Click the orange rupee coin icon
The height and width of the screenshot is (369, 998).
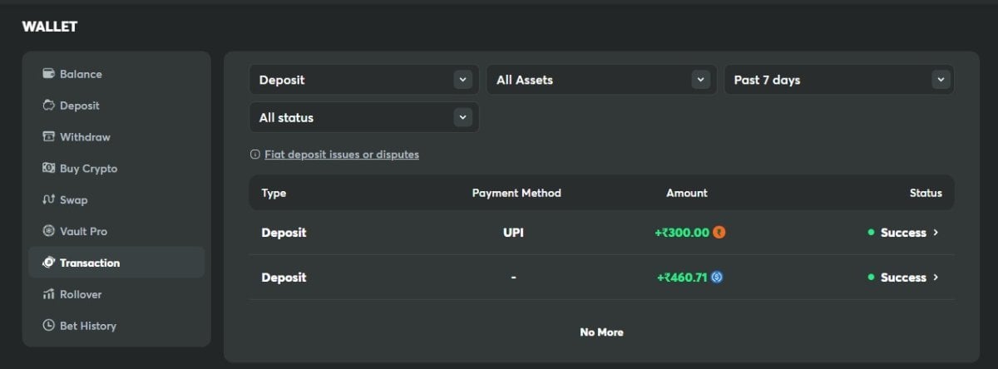tap(719, 233)
